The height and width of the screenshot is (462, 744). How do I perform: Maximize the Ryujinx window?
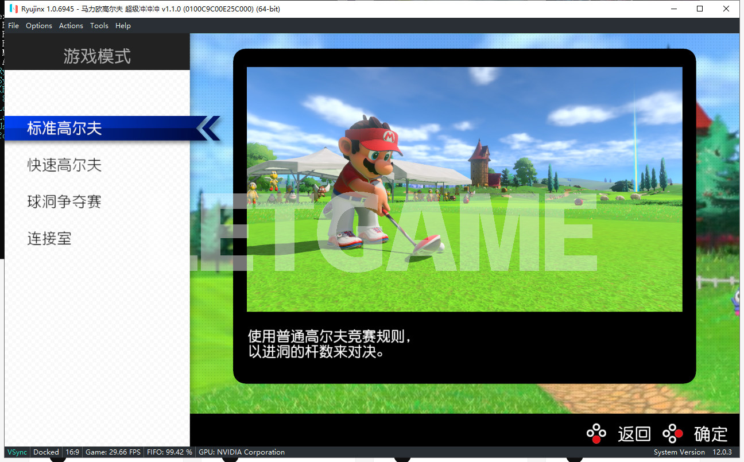click(700, 9)
